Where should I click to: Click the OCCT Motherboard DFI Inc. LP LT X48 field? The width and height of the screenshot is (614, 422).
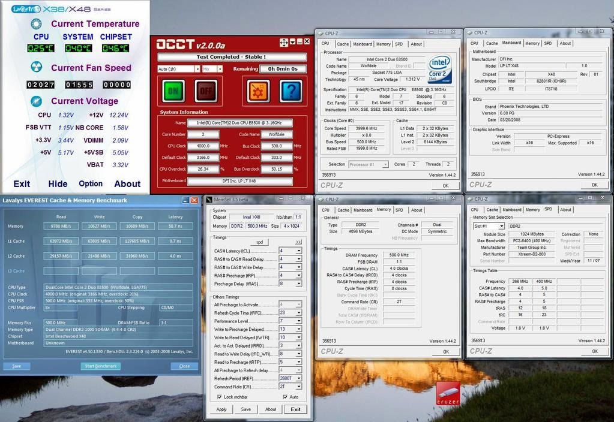[x=239, y=180]
